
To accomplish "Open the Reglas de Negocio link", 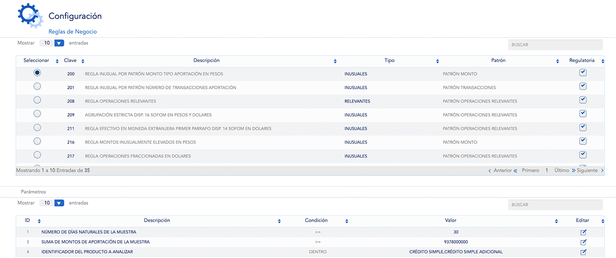I will (x=73, y=32).
